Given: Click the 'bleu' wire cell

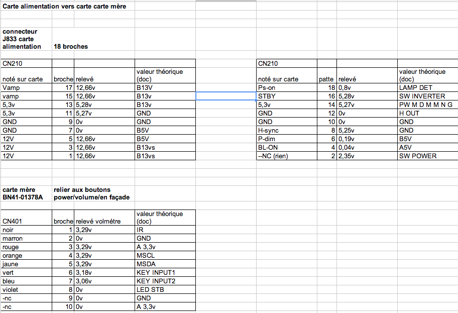Looking at the screenshot, I should pos(26,281).
